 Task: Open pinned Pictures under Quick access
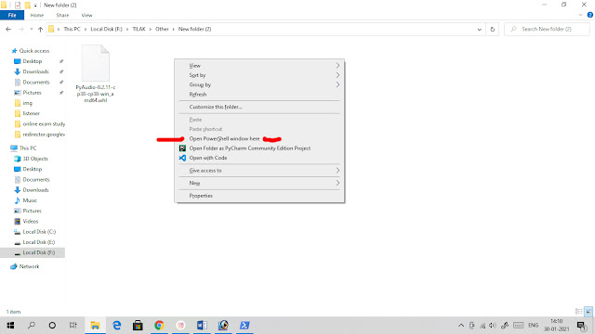pyautogui.click(x=32, y=93)
